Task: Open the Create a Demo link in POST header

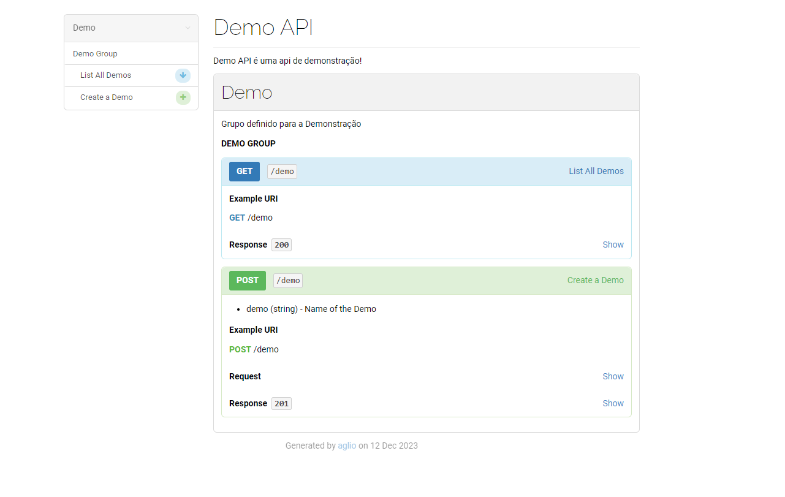Action: click(x=596, y=281)
